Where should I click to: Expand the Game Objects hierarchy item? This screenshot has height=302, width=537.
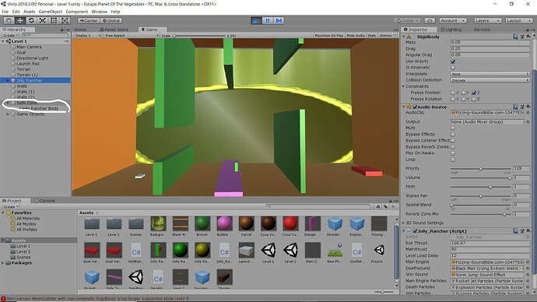[x=8, y=114]
